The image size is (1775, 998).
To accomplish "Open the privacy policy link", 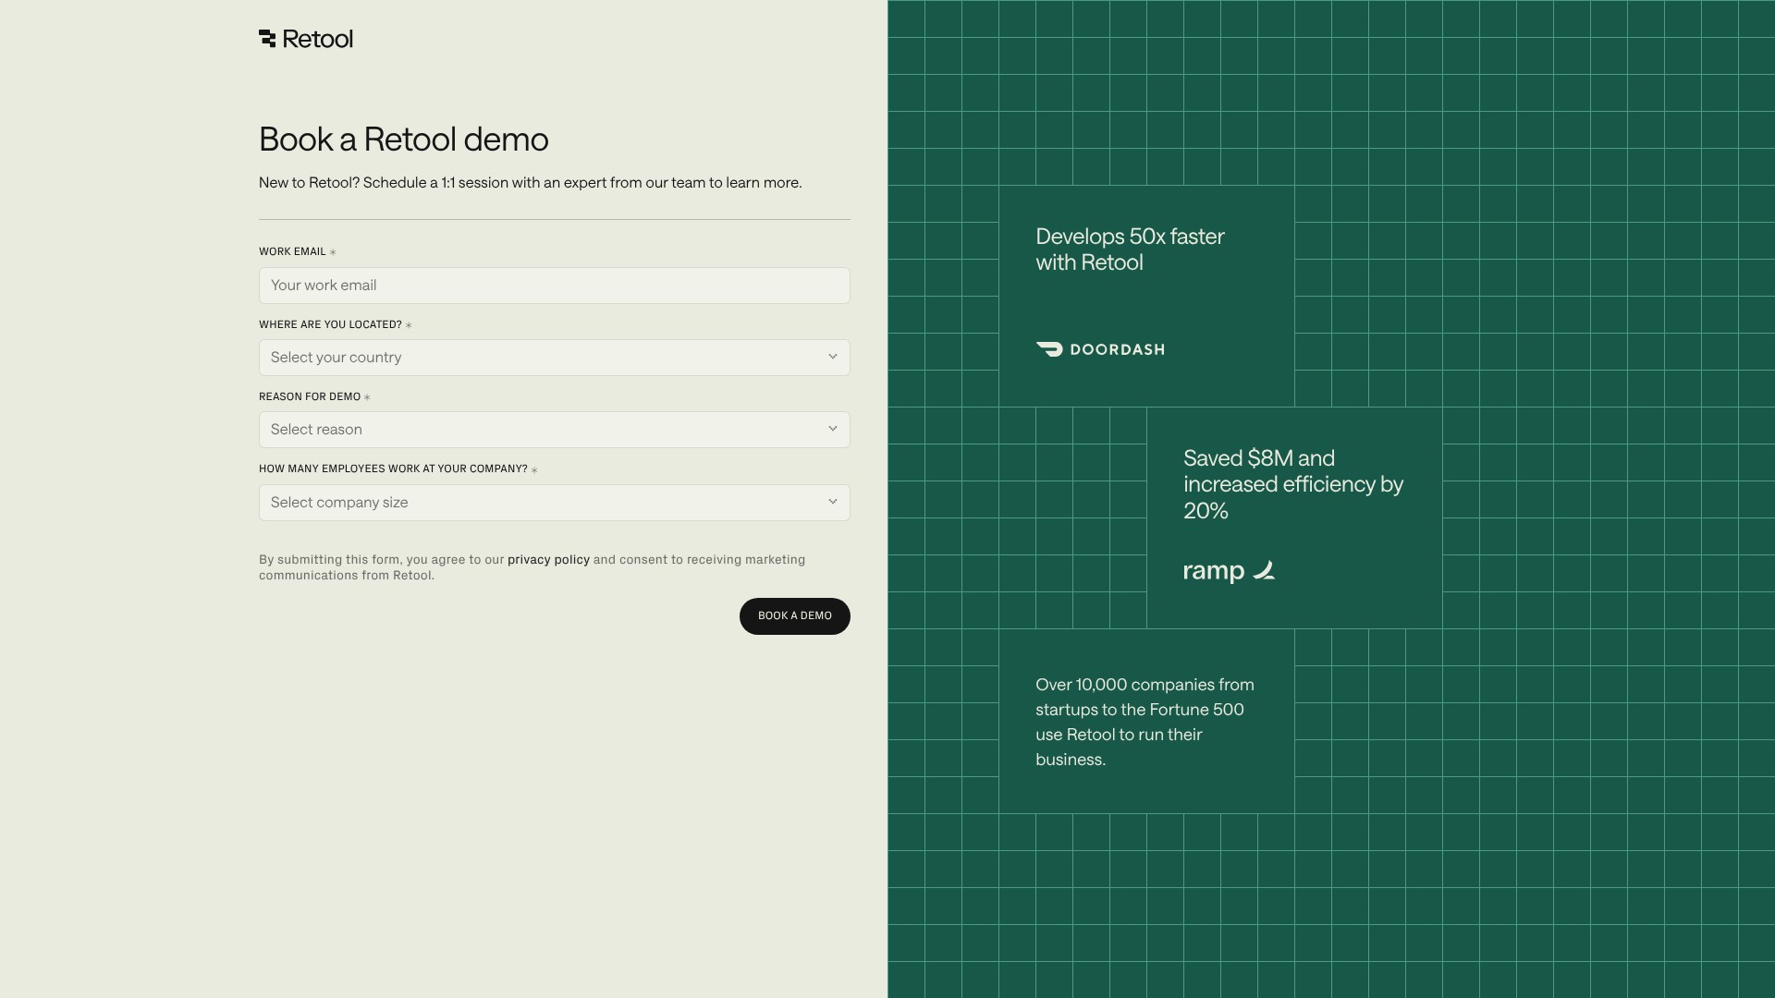I will (x=548, y=560).
